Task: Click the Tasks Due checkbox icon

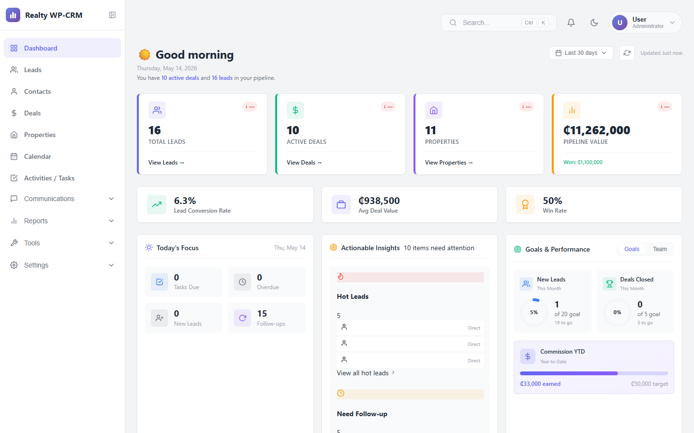Action: (160, 282)
